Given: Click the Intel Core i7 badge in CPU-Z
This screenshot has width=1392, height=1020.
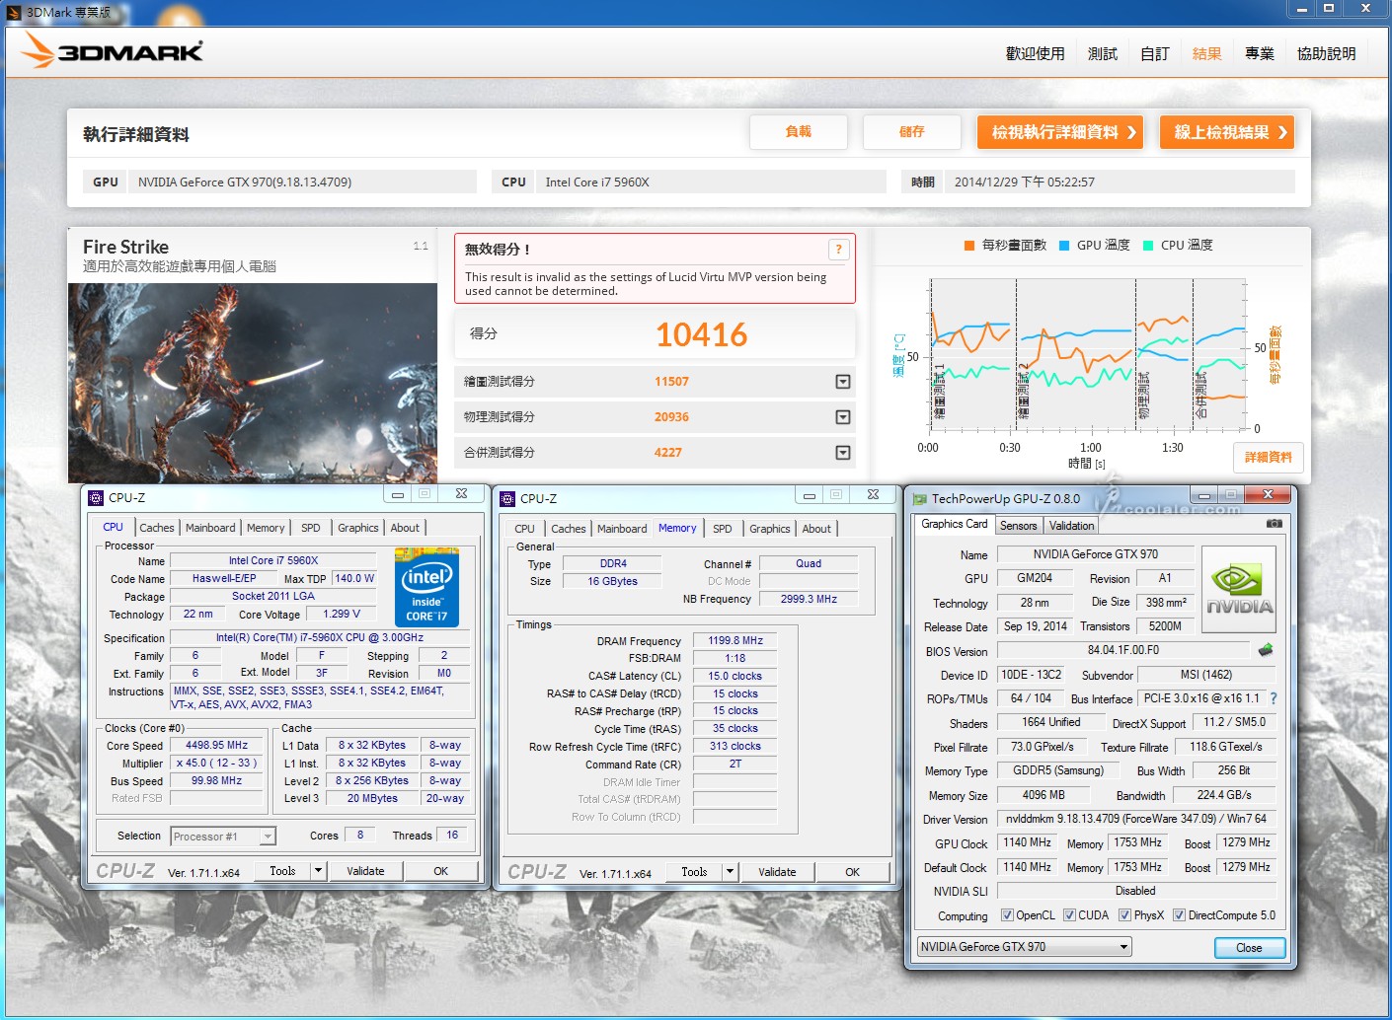Looking at the screenshot, I should click(426, 587).
